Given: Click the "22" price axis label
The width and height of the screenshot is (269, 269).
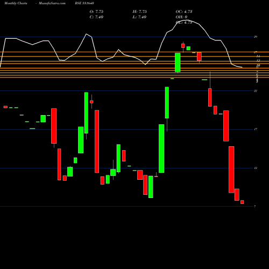Looking at the screenshot, I should [256, 91].
